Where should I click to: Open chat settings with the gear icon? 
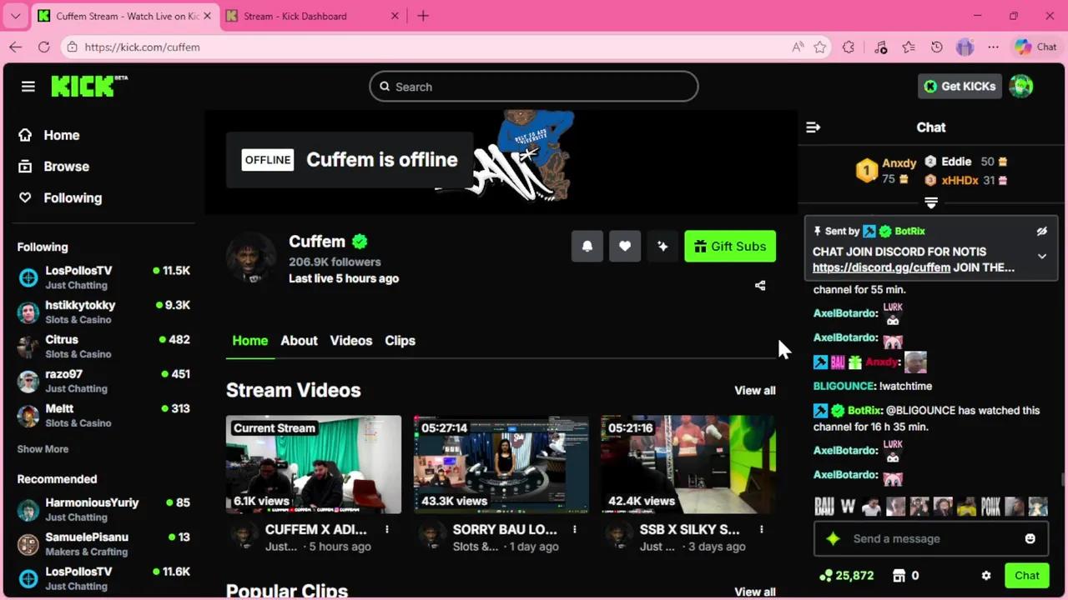(986, 575)
